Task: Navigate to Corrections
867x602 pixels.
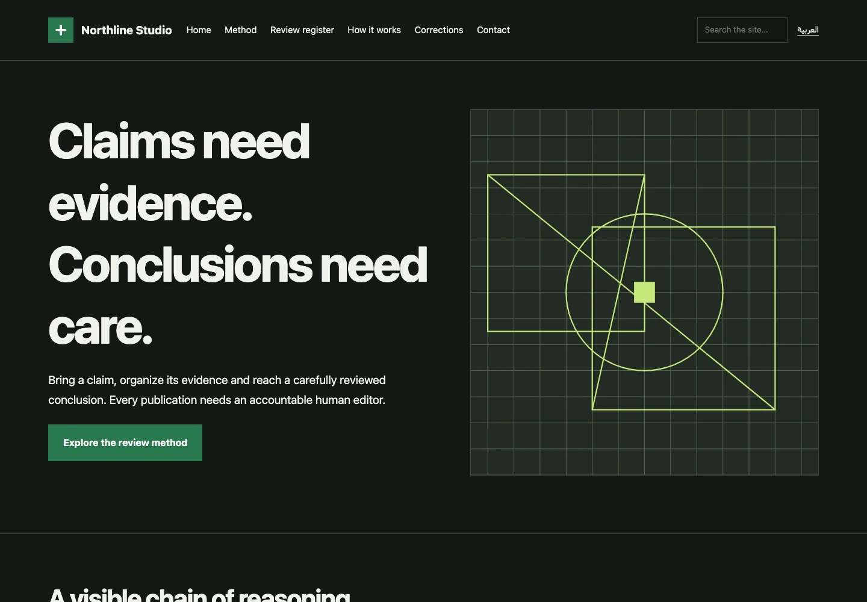Action: [x=439, y=30]
